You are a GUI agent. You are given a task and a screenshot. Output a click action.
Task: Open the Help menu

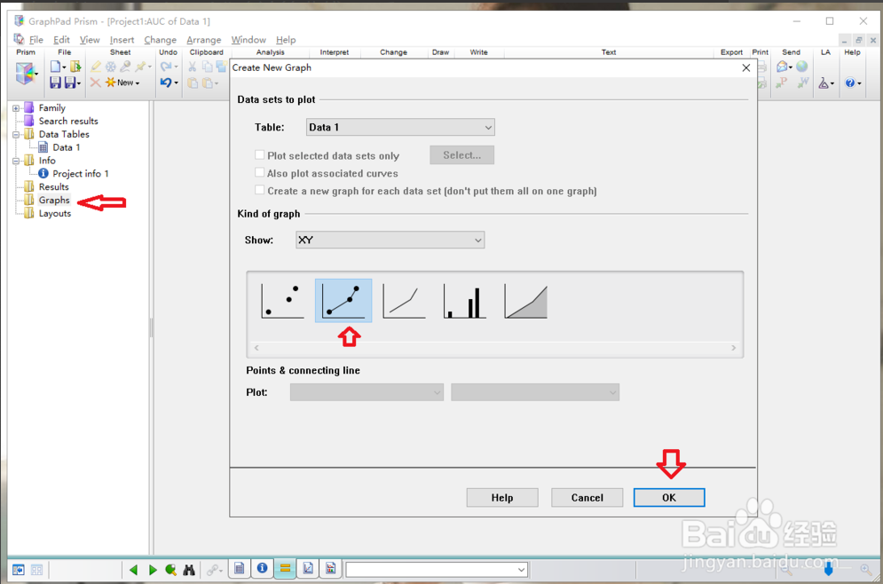(286, 39)
